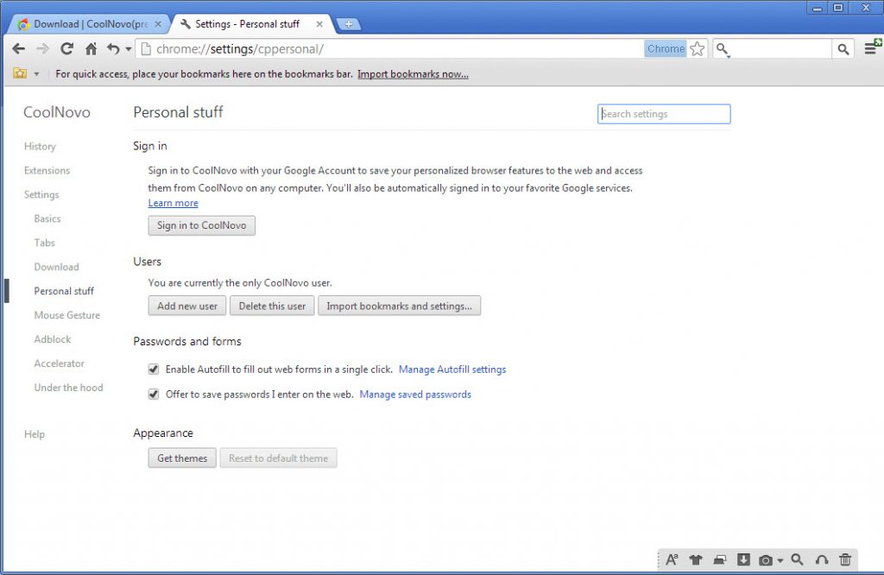This screenshot has height=575, width=884.
Task: Click the trash can icon in bottom toolbar
Action: (x=845, y=559)
